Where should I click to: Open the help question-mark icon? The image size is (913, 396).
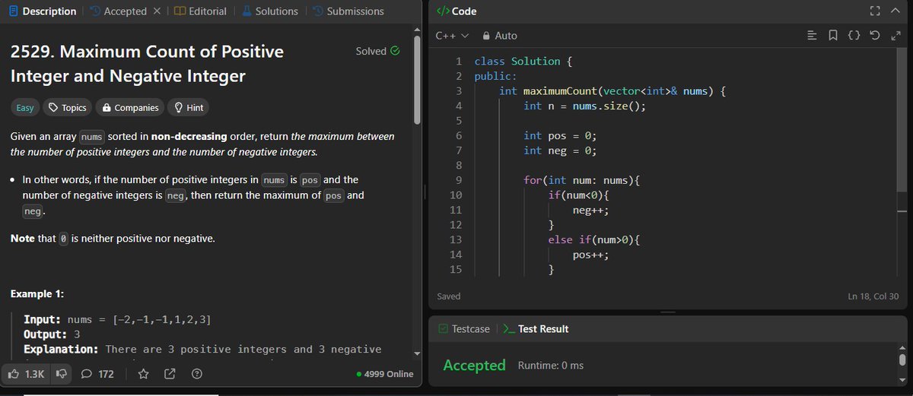click(x=196, y=374)
